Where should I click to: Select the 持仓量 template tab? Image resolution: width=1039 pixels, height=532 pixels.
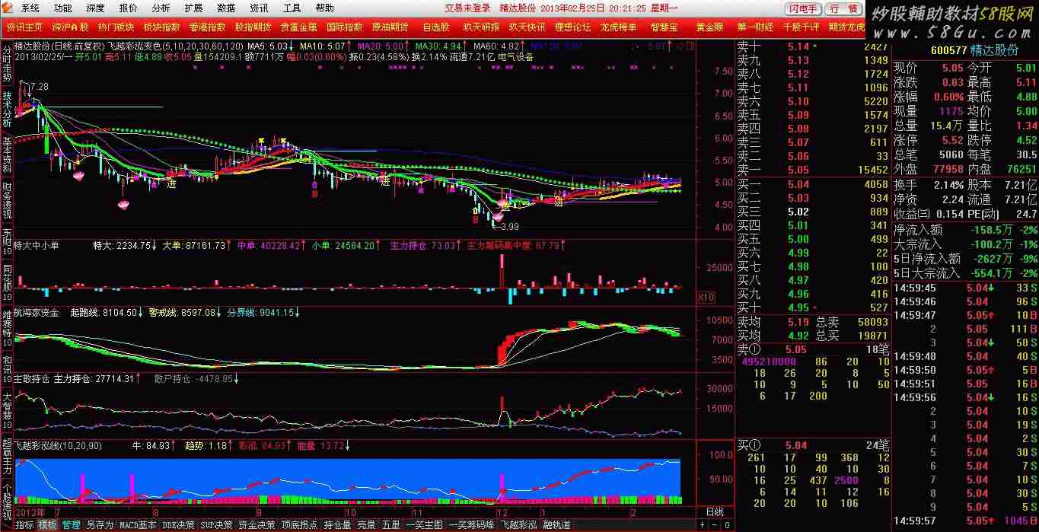click(338, 525)
